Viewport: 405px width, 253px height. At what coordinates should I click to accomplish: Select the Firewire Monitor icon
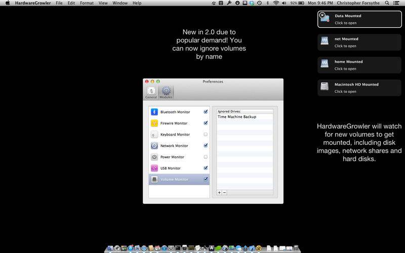[154, 123]
